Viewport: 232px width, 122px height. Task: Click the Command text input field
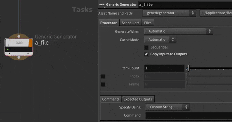point(189,115)
